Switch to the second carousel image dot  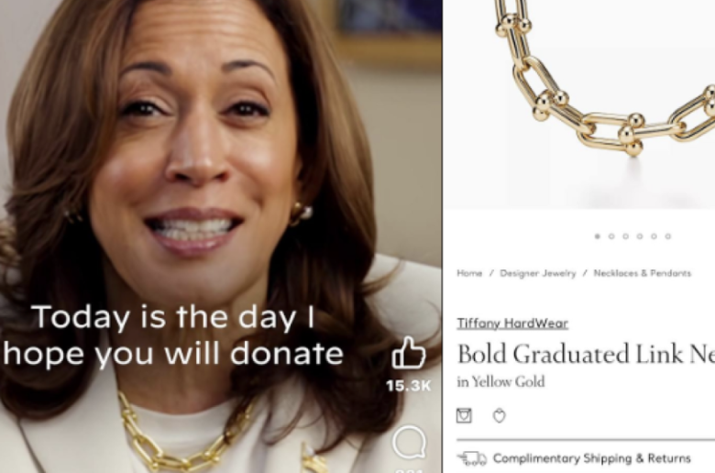tap(611, 236)
